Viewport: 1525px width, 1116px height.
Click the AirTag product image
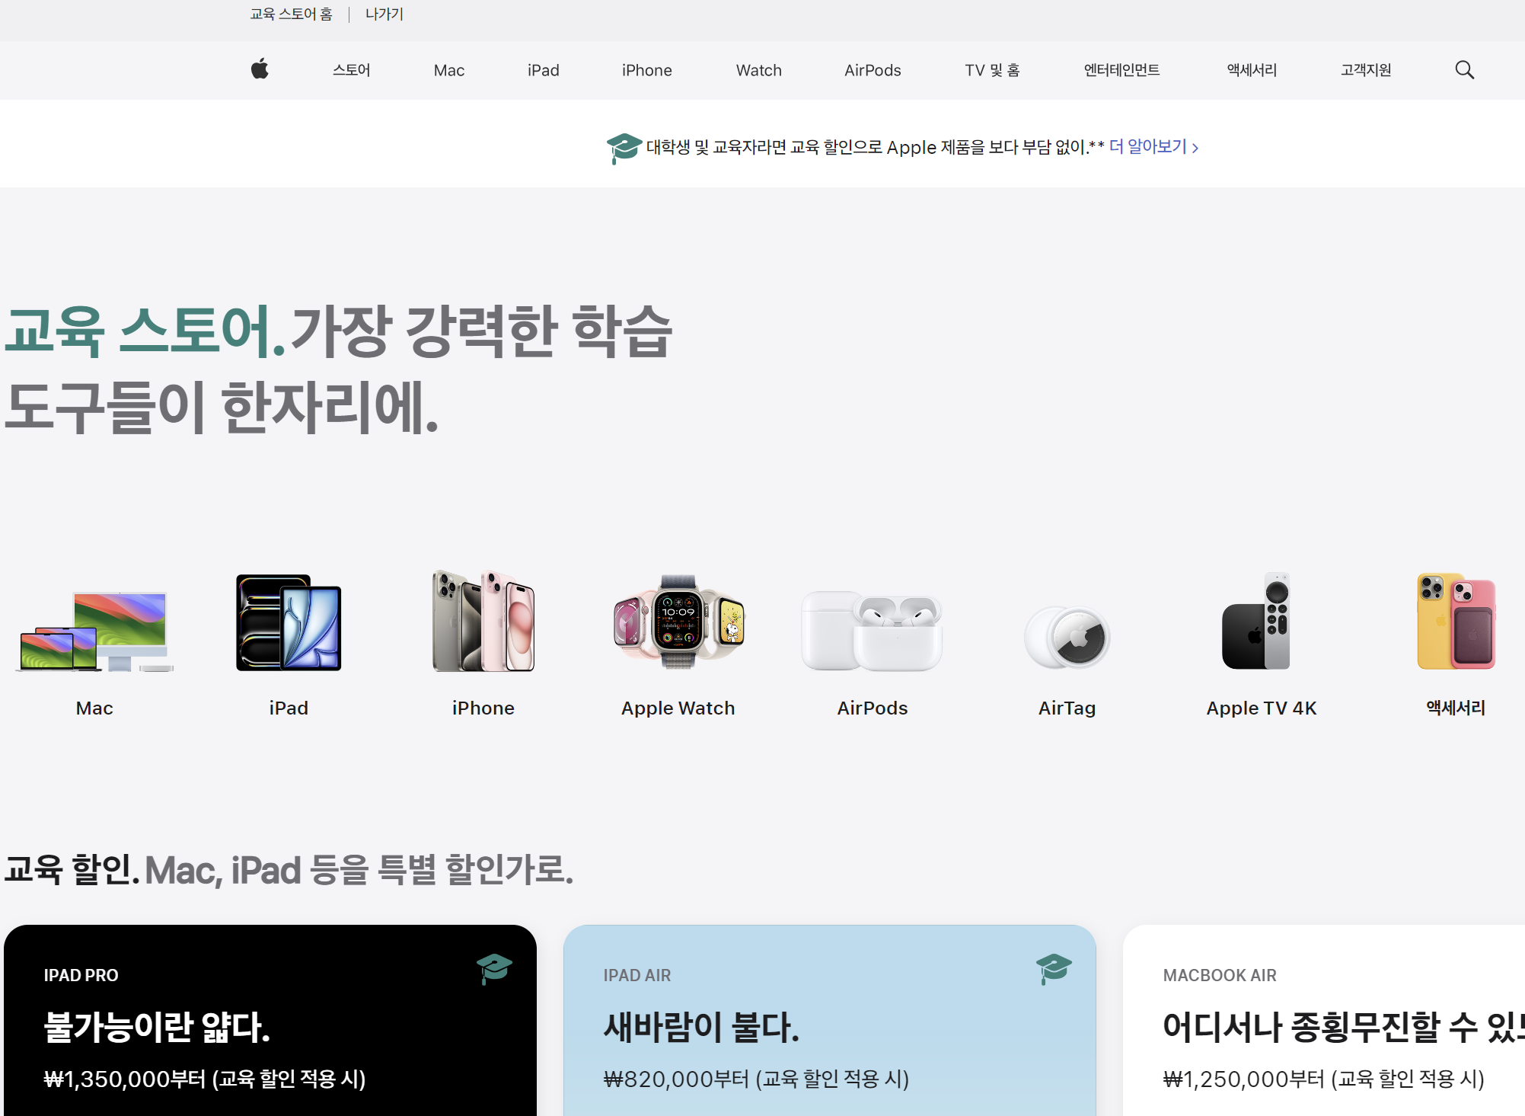(1067, 636)
